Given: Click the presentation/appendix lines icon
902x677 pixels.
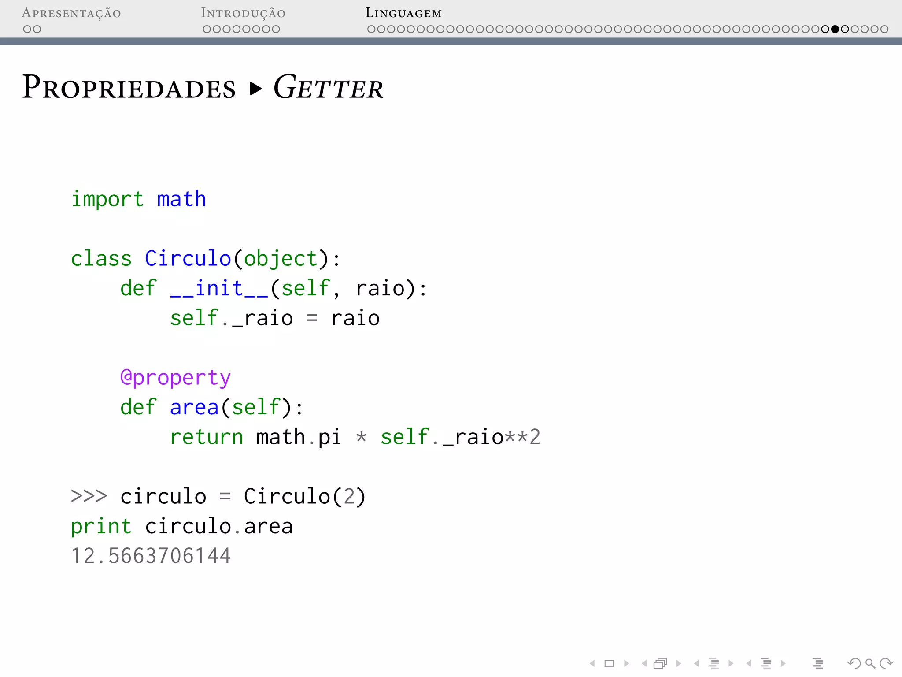Looking at the screenshot, I should [818, 663].
